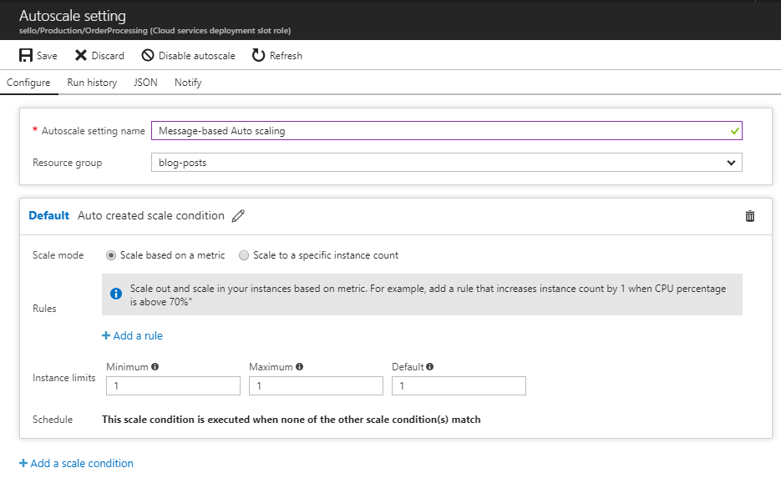
Task: Click the Discard X icon
Action: click(81, 55)
